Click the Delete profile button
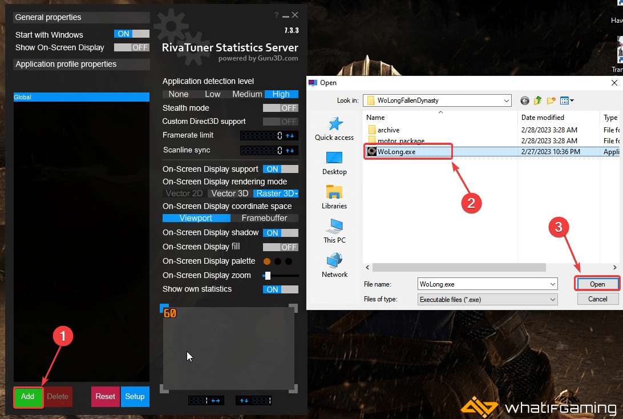Screen dimensions: 623x419 coord(58,397)
